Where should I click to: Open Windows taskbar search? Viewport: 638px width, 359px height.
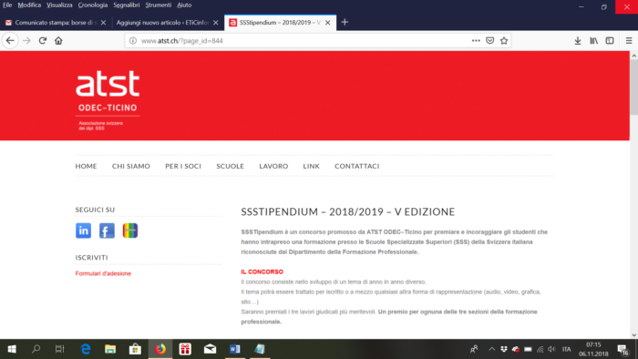[36, 349]
